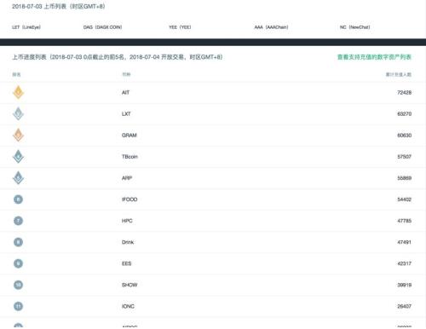Open the green supported digital assets list link
The width and height of the screenshot is (426, 329).
click(x=374, y=57)
